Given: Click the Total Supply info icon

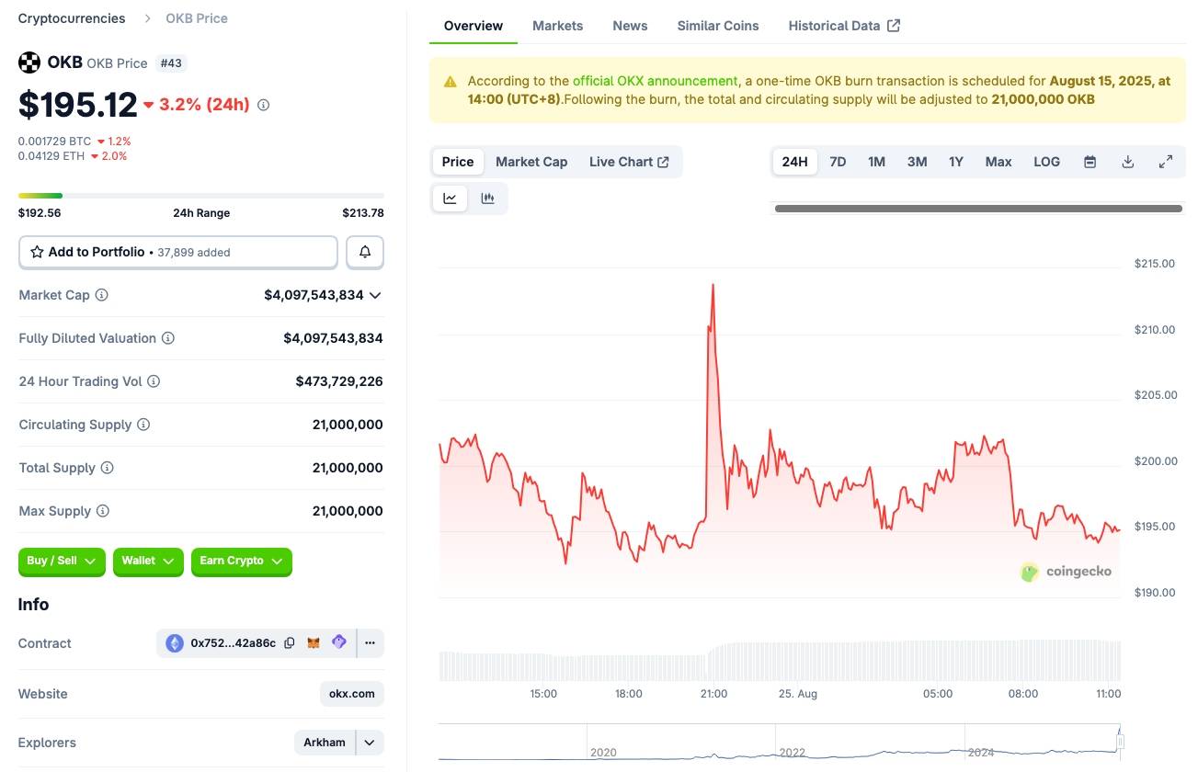Looking at the screenshot, I should click(x=108, y=468).
